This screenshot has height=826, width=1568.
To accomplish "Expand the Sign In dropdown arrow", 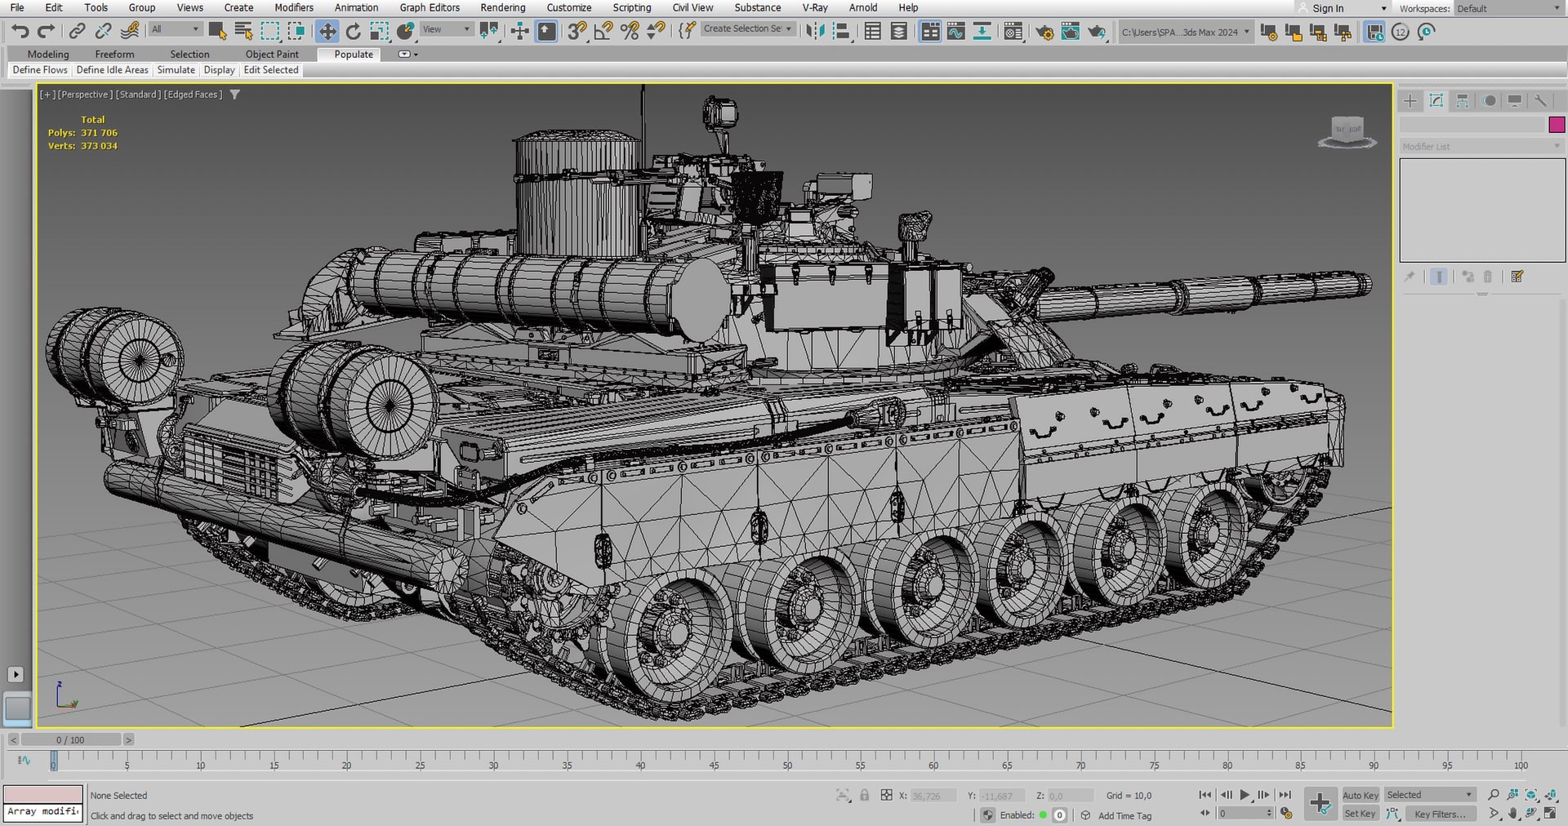I will coord(1383,8).
